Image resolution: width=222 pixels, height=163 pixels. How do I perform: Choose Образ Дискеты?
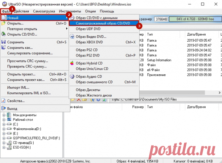[x=104, y=90]
